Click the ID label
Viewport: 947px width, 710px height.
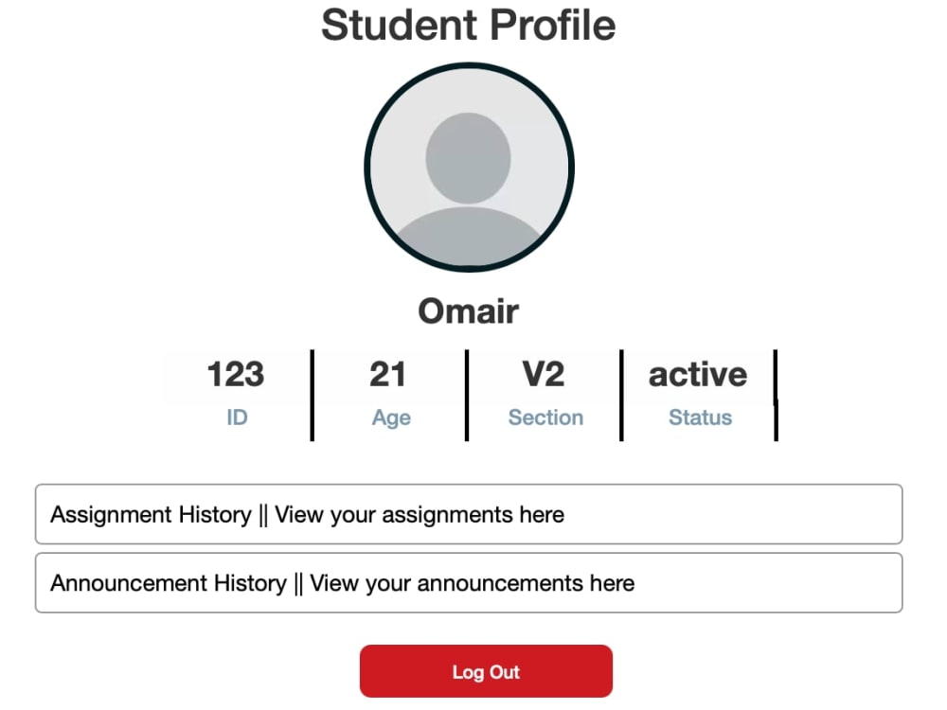(x=237, y=417)
